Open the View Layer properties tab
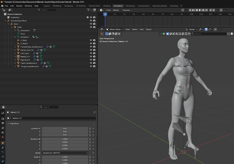 pos(3,128)
